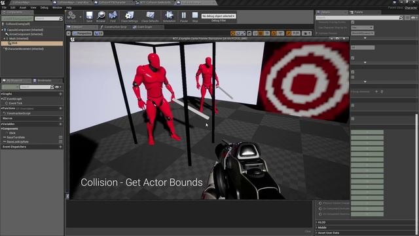The image size is (419, 236).
Task: Add an event dispatcher via plus icon
Action: 60,147
